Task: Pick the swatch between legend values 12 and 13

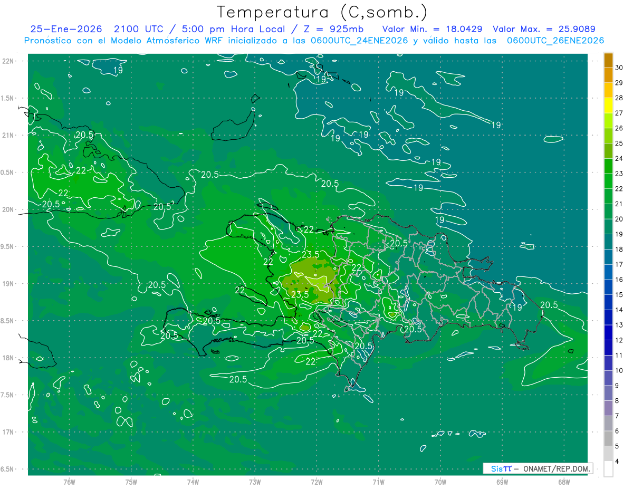Action: pyautogui.click(x=608, y=332)
